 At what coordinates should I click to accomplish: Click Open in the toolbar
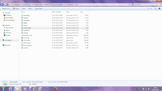pyautogui.click(x=16, y=9)
